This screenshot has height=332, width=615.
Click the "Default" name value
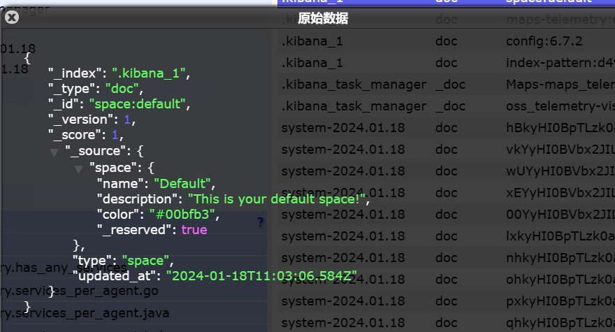(182, 184)
